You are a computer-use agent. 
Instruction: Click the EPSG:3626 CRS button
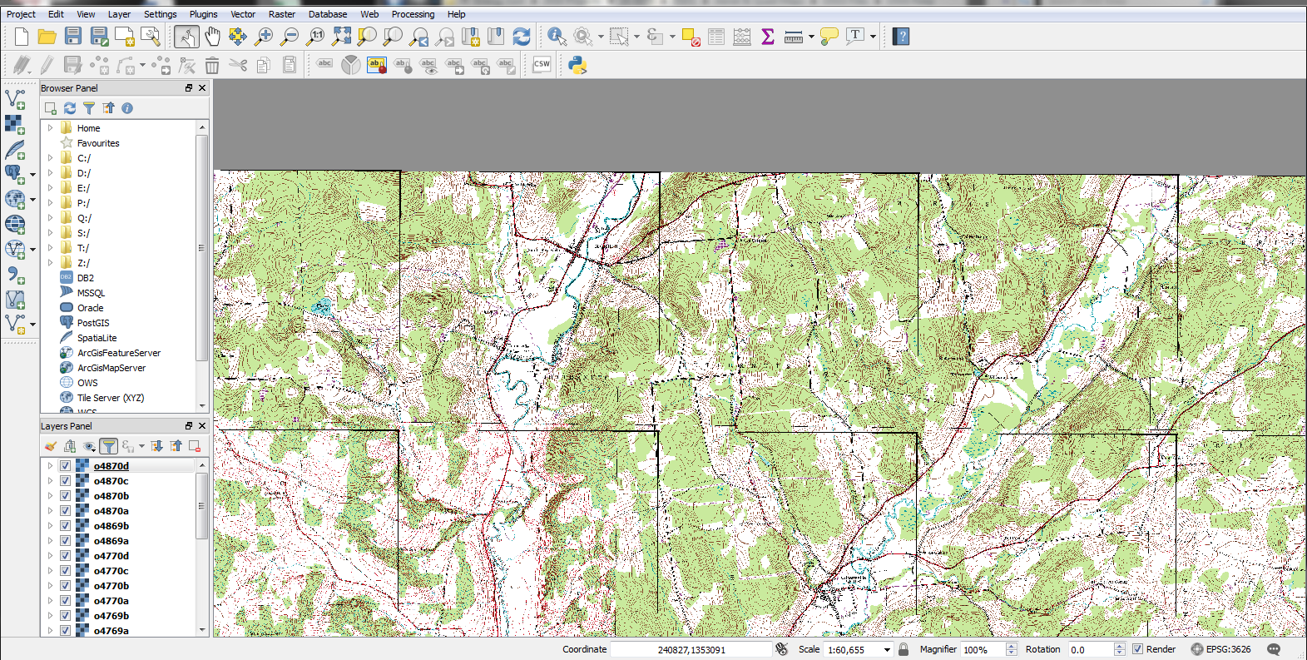[1220, 649]
